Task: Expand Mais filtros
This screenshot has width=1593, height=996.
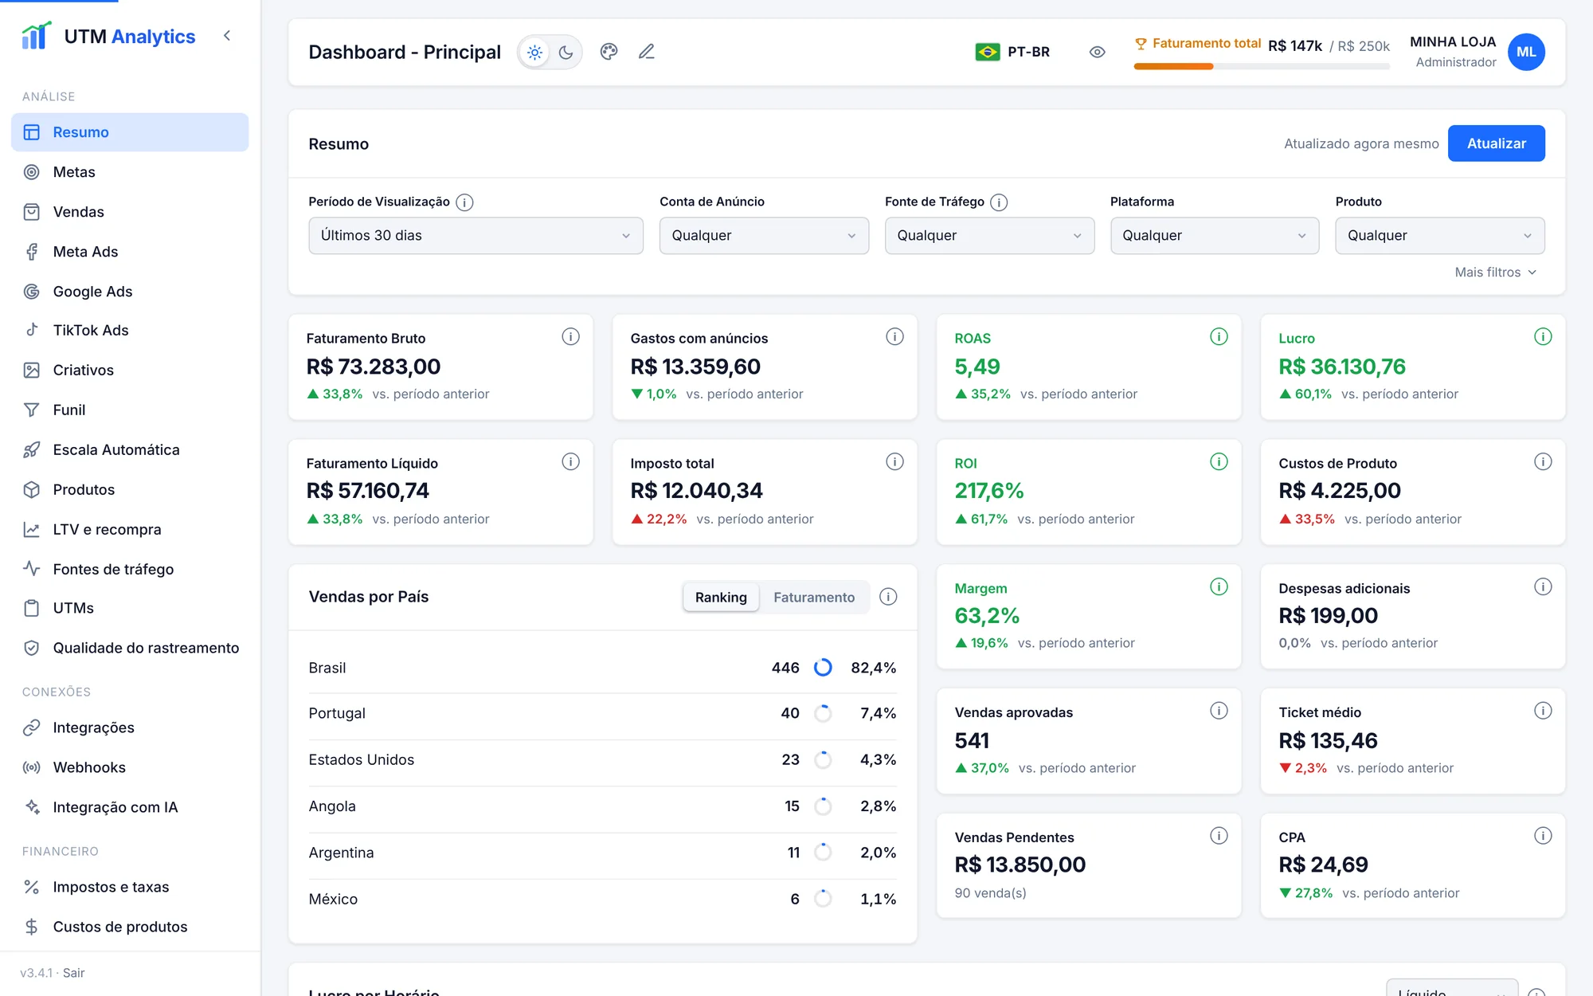Action: pyautogui.click(x=1495, y=273)
